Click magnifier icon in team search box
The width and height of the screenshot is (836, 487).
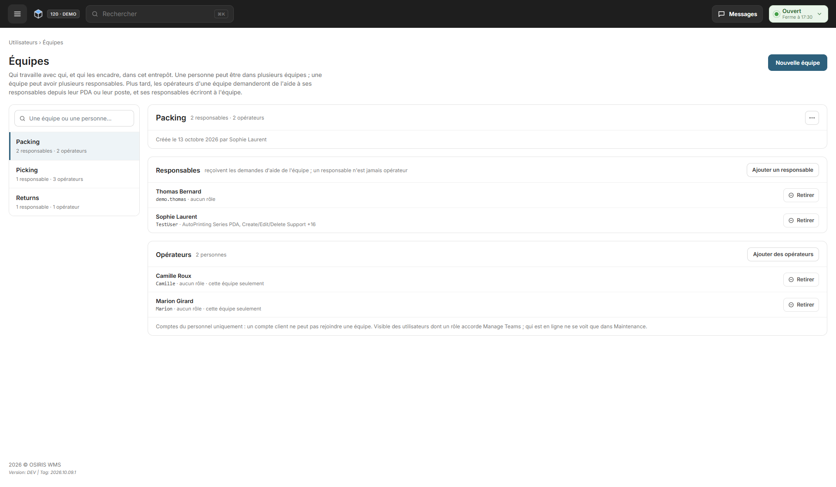tap(22, 118)
